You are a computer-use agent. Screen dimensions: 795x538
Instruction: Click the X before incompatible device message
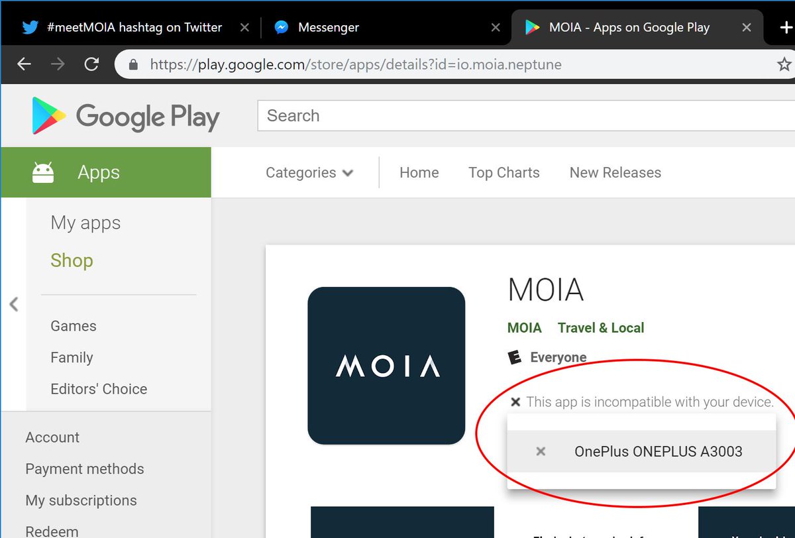tap(515, 402)
